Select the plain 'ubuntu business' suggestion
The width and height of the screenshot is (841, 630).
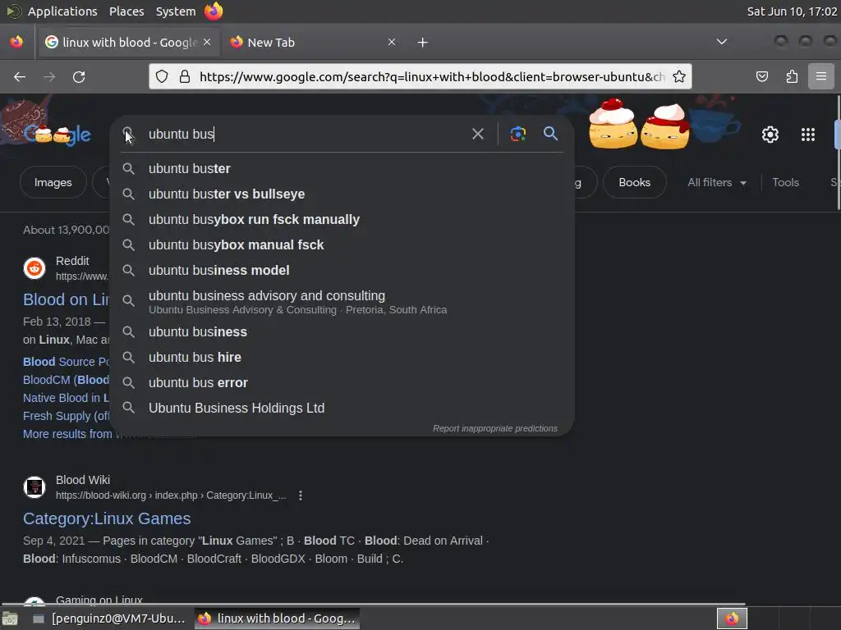point(342,332)
